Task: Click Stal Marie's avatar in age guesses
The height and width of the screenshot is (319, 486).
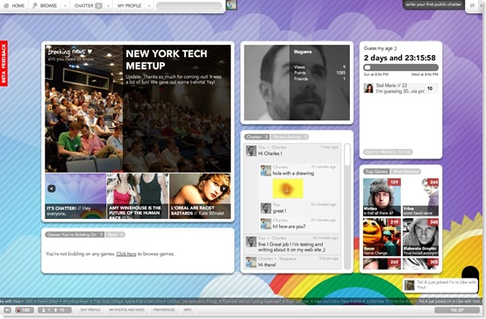Action: [x=368, y=89]
